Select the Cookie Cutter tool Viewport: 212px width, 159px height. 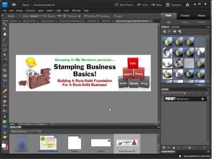(x=5, y=76)
